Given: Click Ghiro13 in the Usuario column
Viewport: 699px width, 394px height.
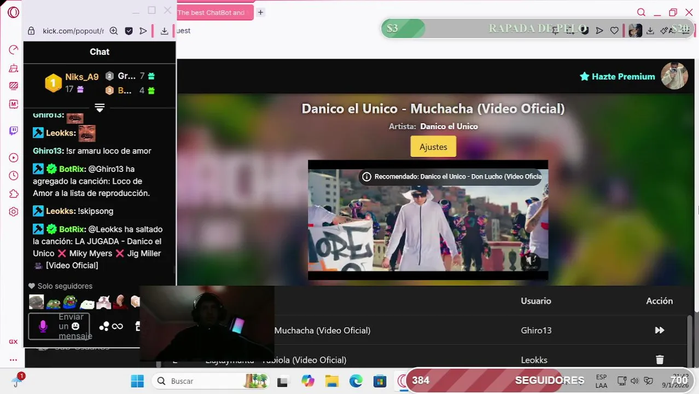Looking at the screenshot, I should 536,330.
